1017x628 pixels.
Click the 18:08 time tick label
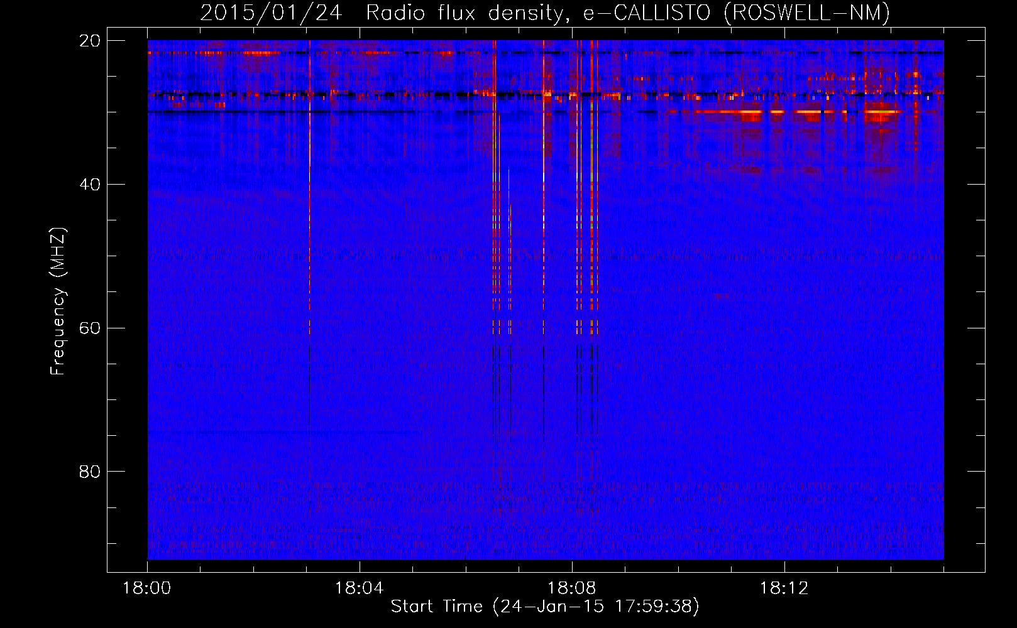point(572,588)
